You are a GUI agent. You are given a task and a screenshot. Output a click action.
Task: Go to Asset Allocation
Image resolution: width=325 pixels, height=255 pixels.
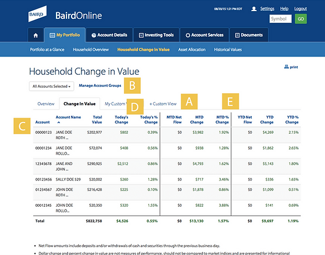click(192, 49)
